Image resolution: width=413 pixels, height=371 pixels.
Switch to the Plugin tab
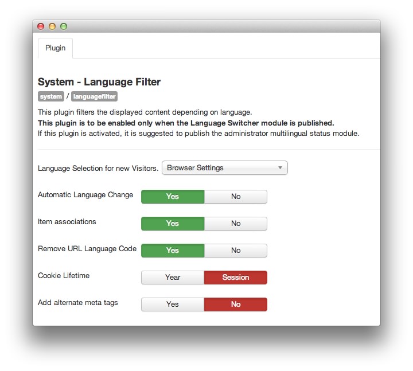click(56, 48)
